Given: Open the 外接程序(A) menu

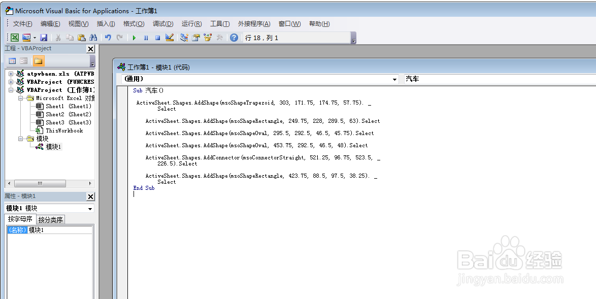Looking at the screenshot, I should (254, 23).
